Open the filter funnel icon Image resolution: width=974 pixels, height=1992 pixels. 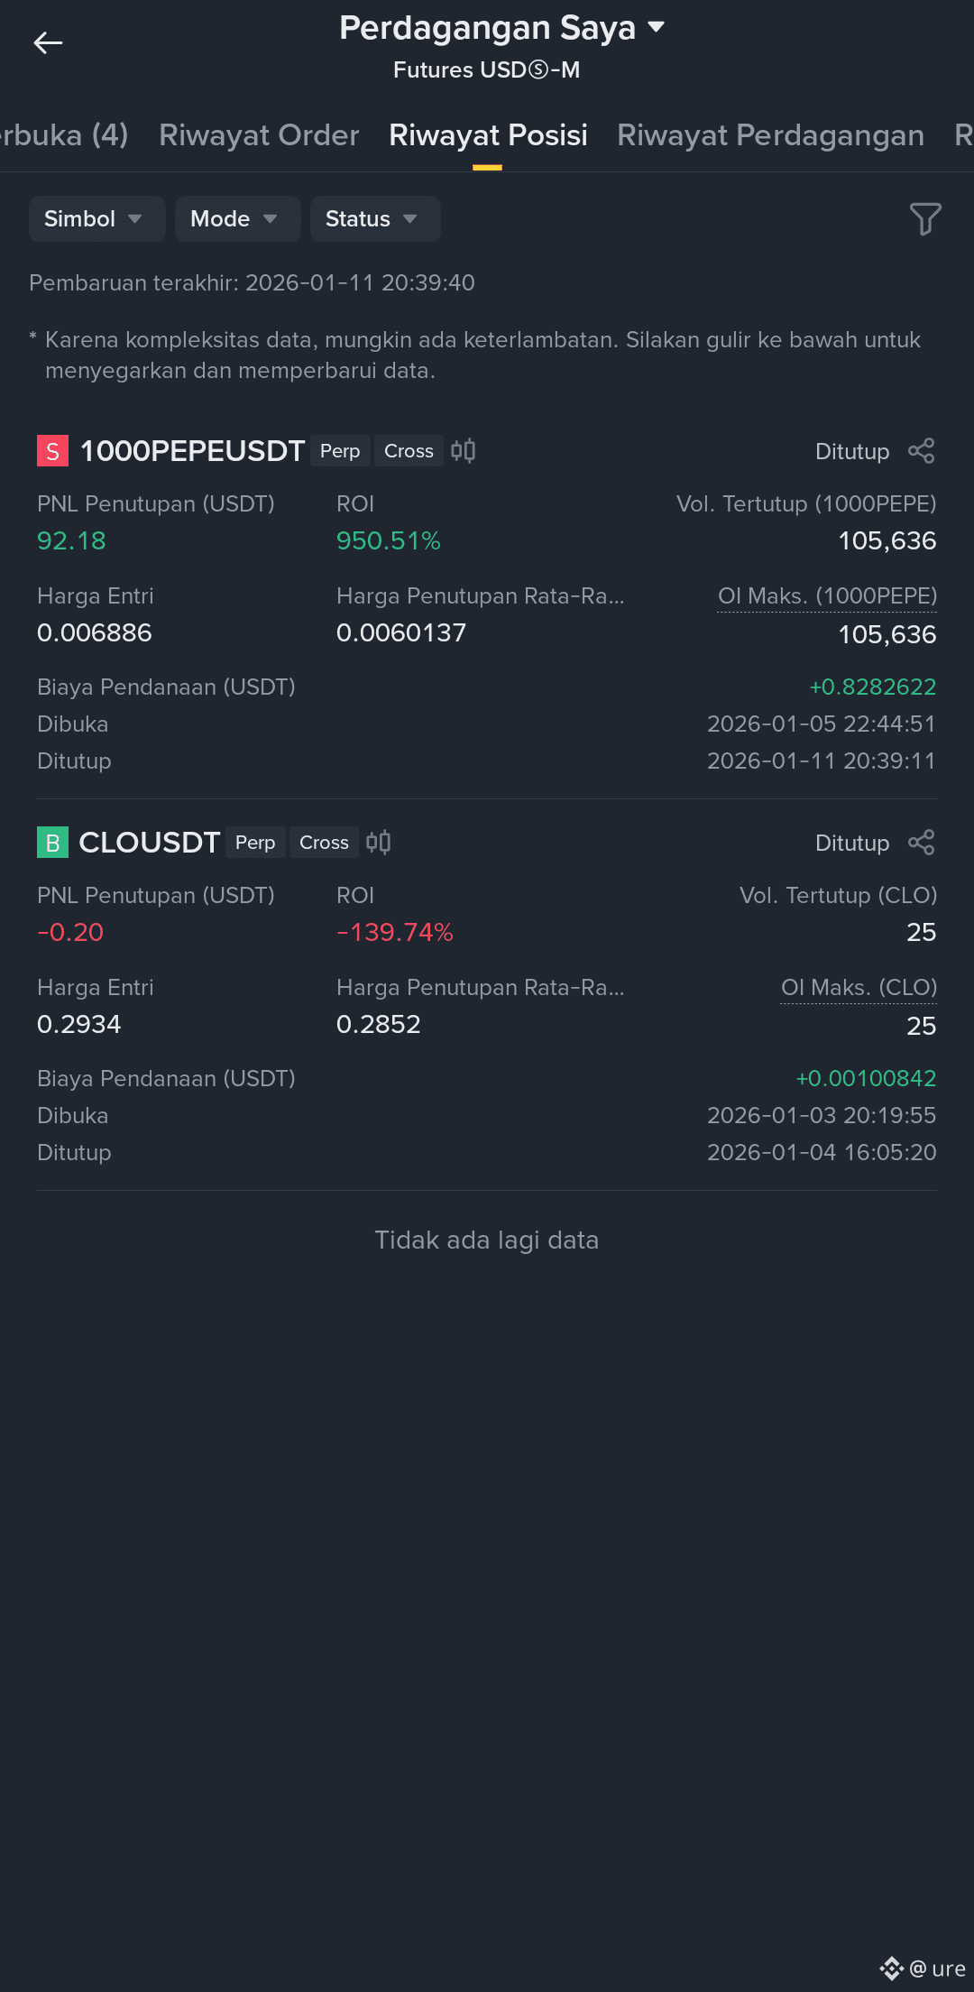tap(925, 218)
